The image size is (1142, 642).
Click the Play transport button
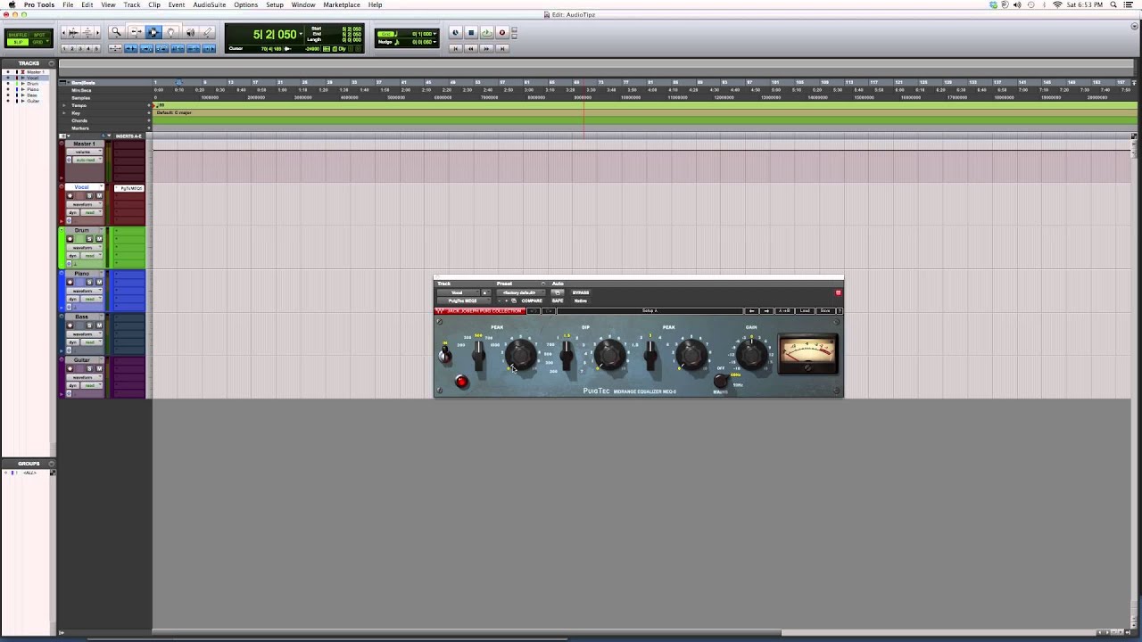tap(486, 33)
